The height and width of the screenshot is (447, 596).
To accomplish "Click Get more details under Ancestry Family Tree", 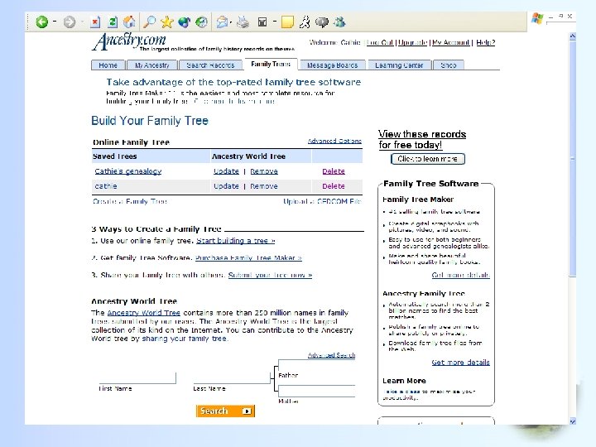I will (461, 363).
